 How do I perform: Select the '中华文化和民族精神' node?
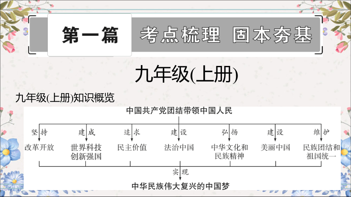230,152
